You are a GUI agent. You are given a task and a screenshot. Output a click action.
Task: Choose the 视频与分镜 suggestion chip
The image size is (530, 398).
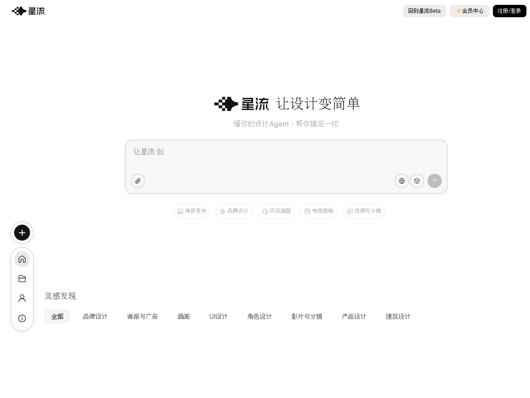pos(364,211)
